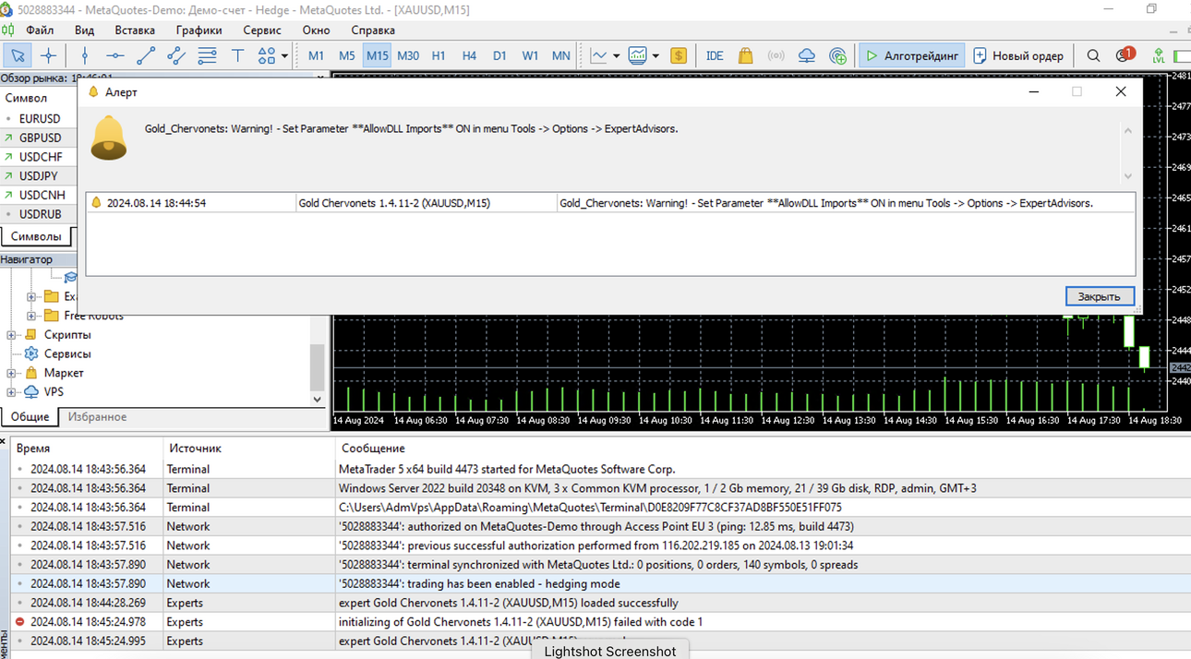Expand the Скрипты tree node

11,335
